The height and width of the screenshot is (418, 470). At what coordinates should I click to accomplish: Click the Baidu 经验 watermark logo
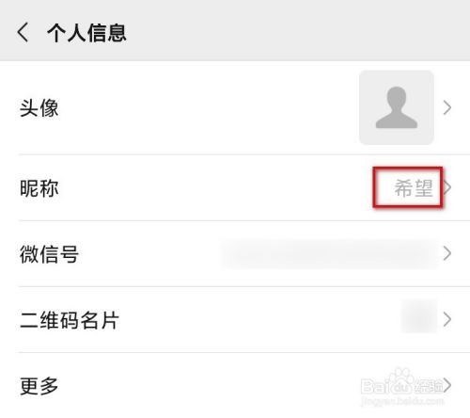401,382
